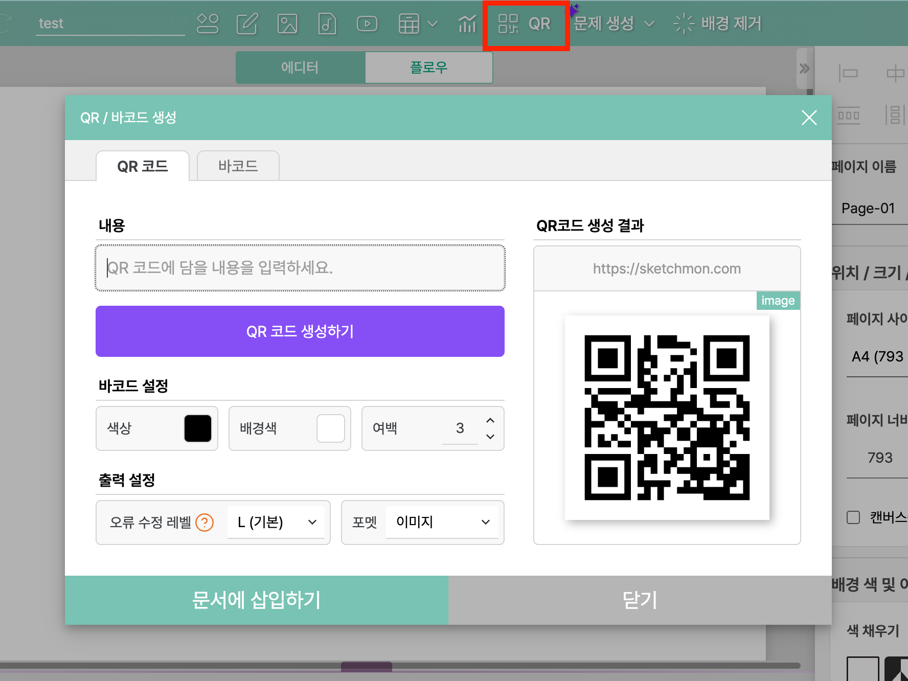Open the A4 (793 page size dropdown
Screen dimensions: 908x681
click(877, 357)
